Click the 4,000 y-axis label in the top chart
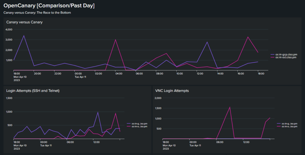 [9, 30]
